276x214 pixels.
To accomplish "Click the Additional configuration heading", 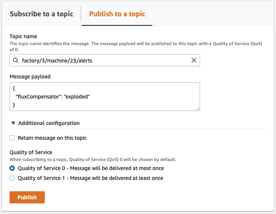I will point(49,123).
